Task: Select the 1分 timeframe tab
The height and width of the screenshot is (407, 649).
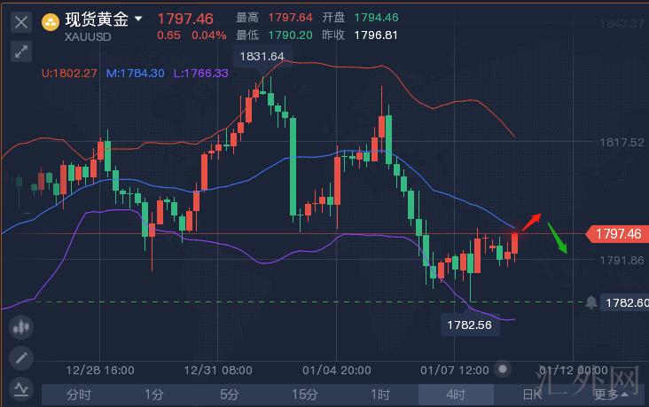Action: (x=154, y=395)
